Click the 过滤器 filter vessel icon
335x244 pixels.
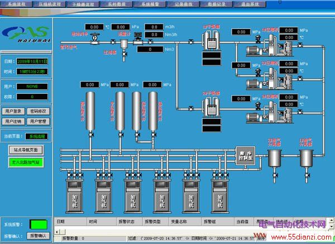tap(124, 44)
